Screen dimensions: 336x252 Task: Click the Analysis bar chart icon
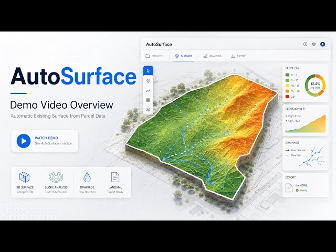[x=205, y=56]
